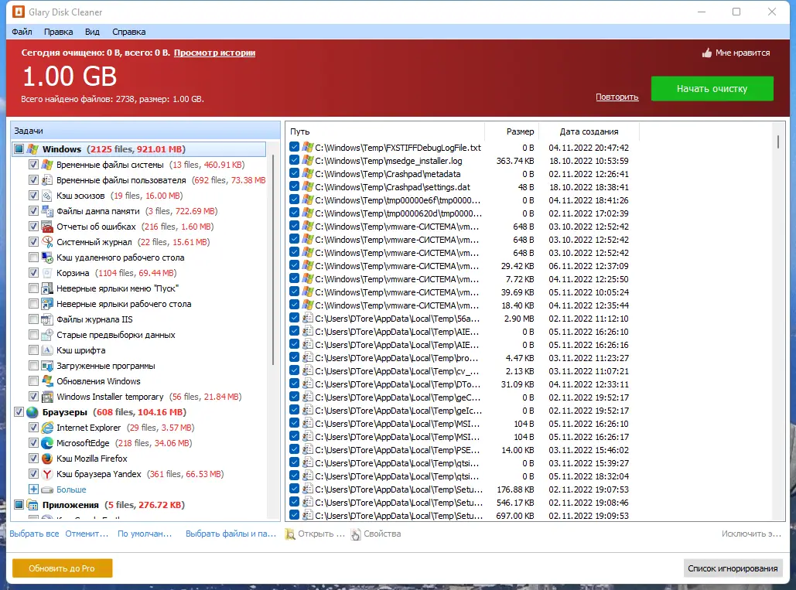
Task: Click the Yandex browser cache icon
Action: [x=46, y=474]
